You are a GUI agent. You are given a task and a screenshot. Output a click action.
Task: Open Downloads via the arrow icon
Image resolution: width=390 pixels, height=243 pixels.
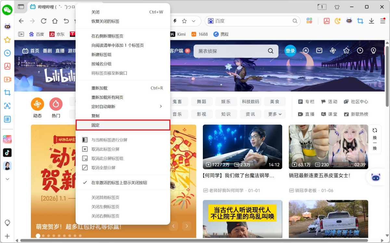pyautogui.click(x=371, y=21)
